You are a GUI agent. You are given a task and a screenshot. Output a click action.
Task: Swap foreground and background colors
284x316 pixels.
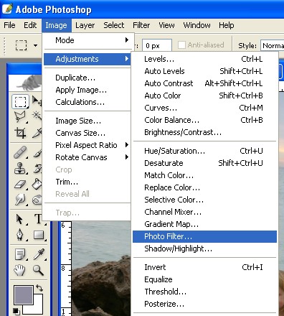[39, 288]
